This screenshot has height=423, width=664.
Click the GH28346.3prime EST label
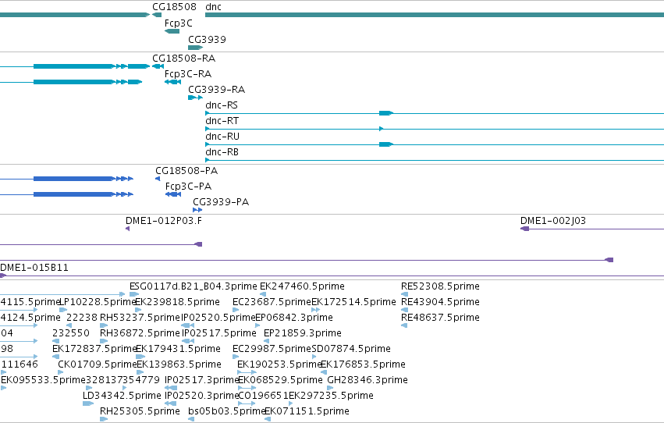[368, 380]
